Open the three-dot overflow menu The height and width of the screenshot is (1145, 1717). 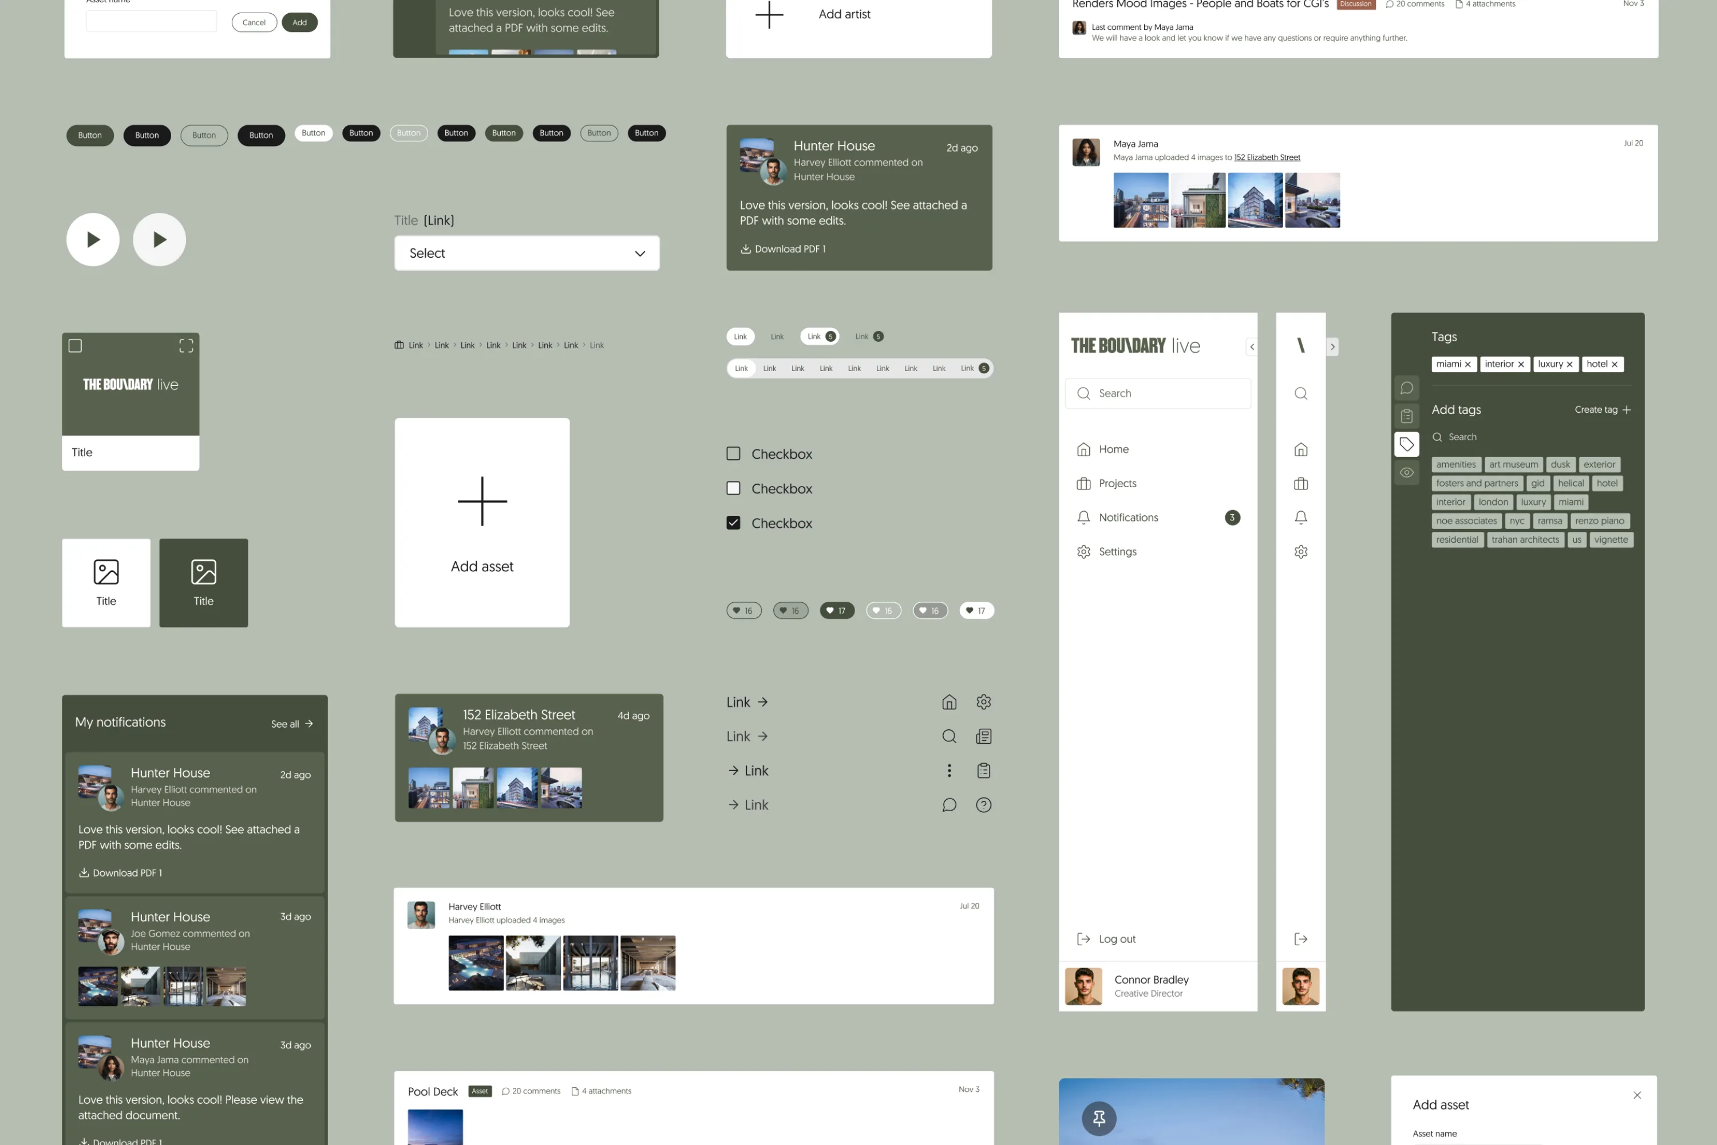[949, 771]
